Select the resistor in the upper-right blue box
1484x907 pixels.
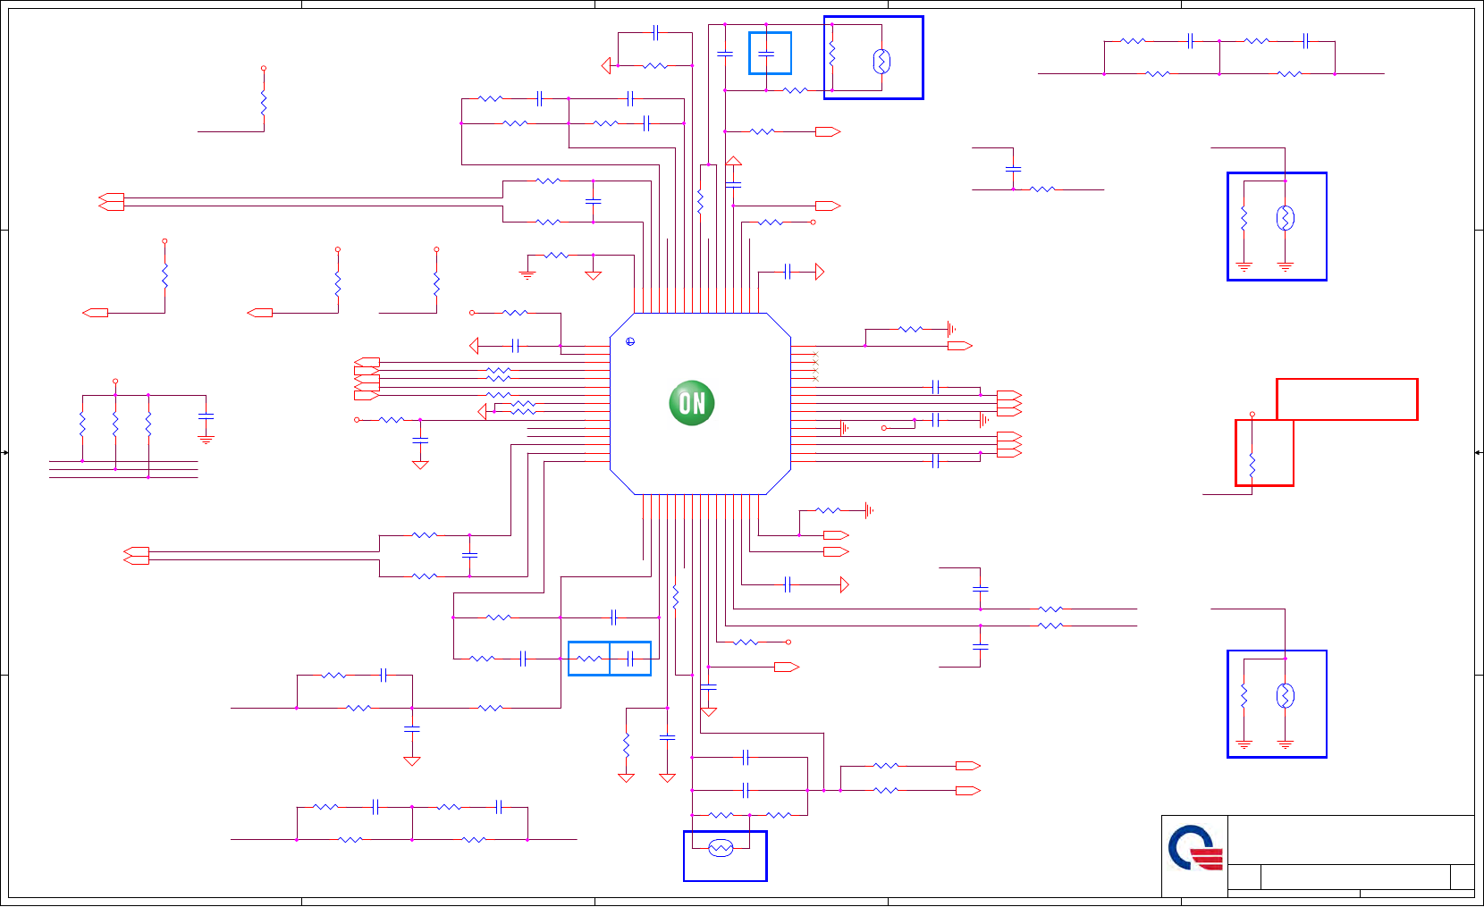pyautogui.click(x=1244, y=218)
